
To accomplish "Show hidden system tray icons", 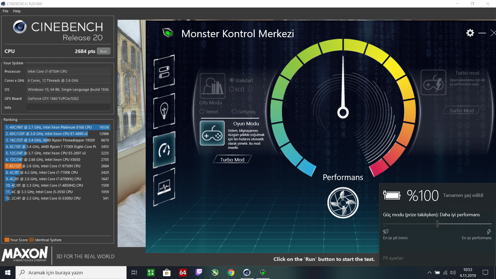I will (x=429, y=273).
